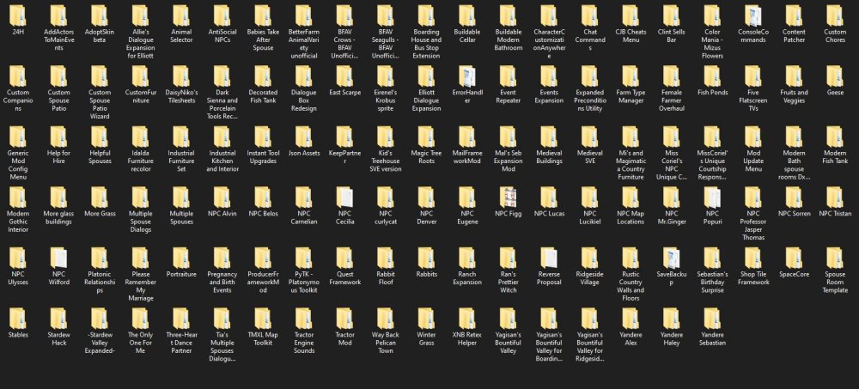Select the Json Assets folder
859x389 pixels.
pos(304,137)
